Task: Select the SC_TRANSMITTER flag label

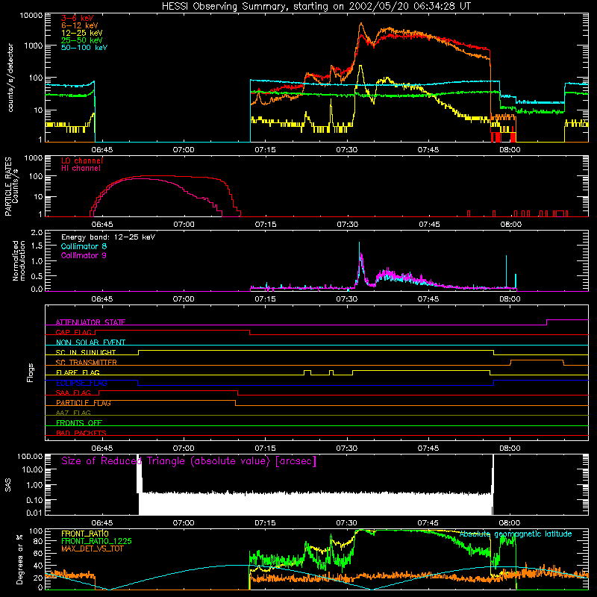Action: click(x=87, y=363)
